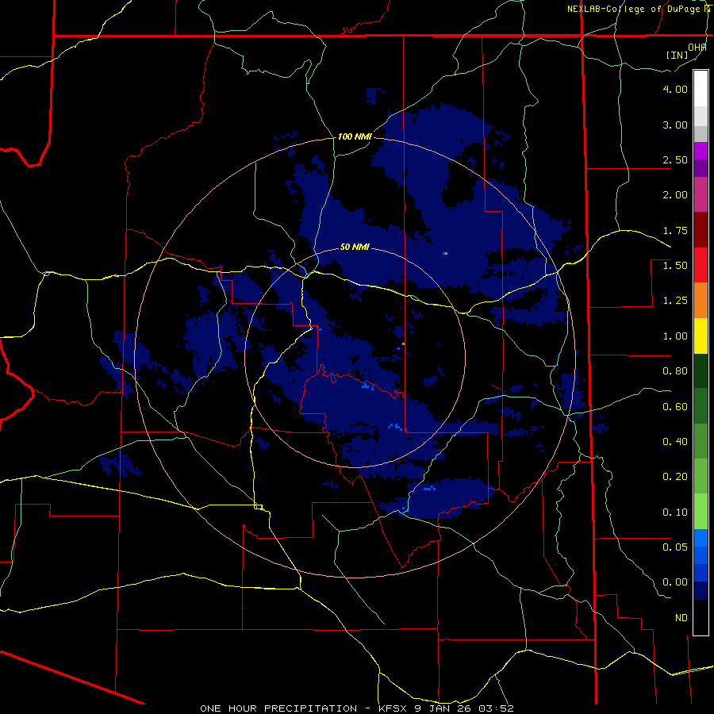Click the 50 NMI range ring label
Image resolution: width=714 pixels, height=714 pixels.
(x=355, y=248)
